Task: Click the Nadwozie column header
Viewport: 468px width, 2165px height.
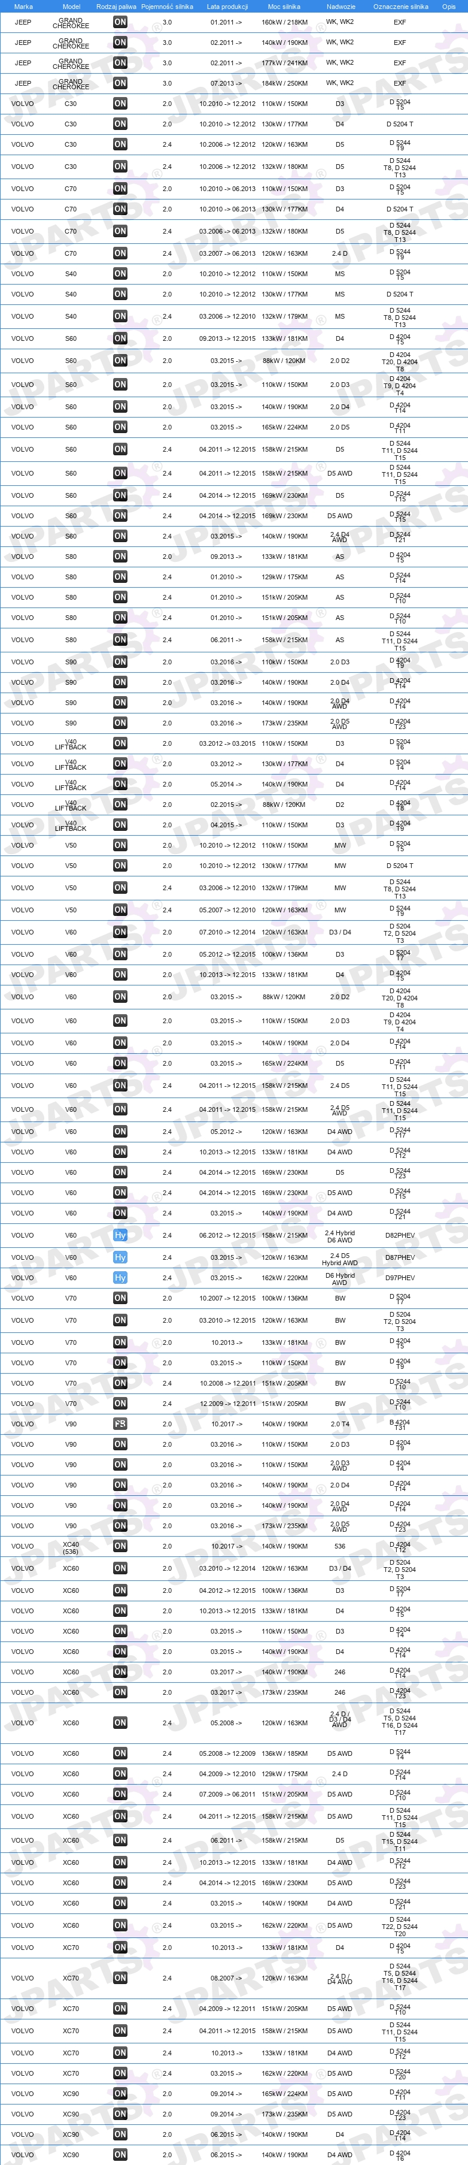Action: [341, 7]
